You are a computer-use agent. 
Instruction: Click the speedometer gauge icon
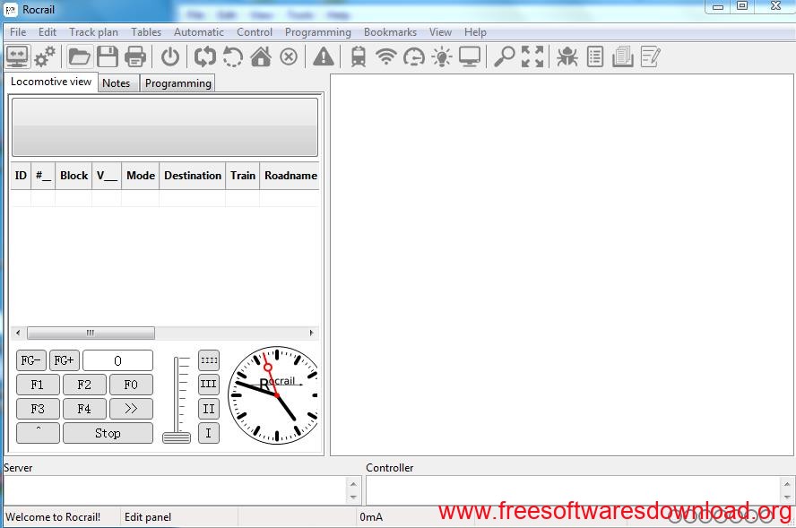coord(414,56)
